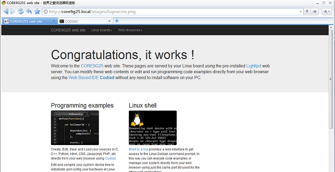
Task: Click the go arrow button beside the address bar
Action: (x=315, y=12)
